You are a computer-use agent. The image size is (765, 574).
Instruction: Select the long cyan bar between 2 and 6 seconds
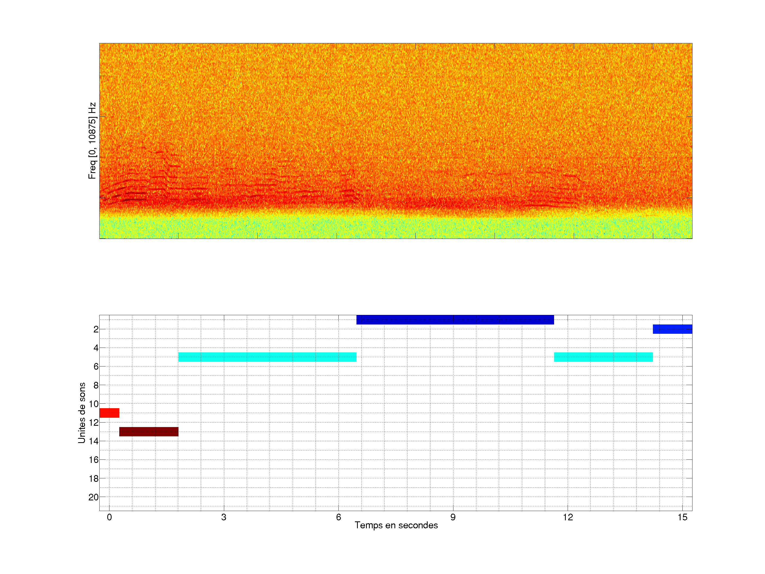[267, 357]
